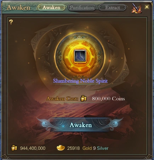Click the Slumbering Noble Spirit item name
The height and width of the screenshot is (160, 154).
tap(80, 81)
